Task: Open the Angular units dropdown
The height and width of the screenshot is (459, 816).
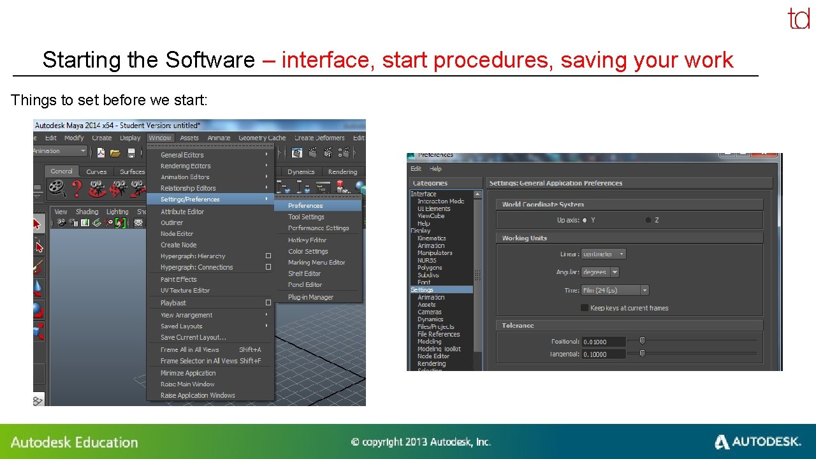Action: point(600,272)
